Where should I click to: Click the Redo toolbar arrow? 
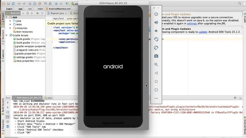[24, 3]
